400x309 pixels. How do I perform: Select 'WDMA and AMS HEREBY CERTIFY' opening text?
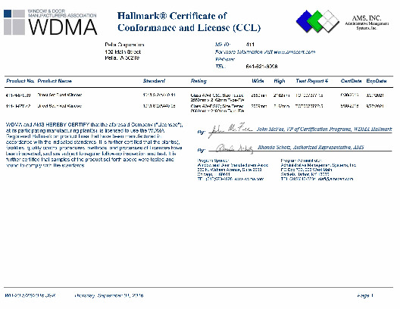point(48,125)
